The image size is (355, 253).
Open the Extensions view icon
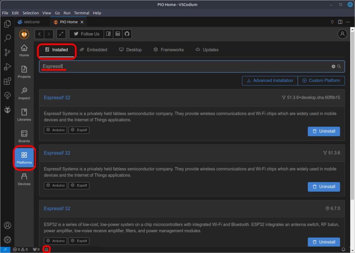(x=7, y=81)
